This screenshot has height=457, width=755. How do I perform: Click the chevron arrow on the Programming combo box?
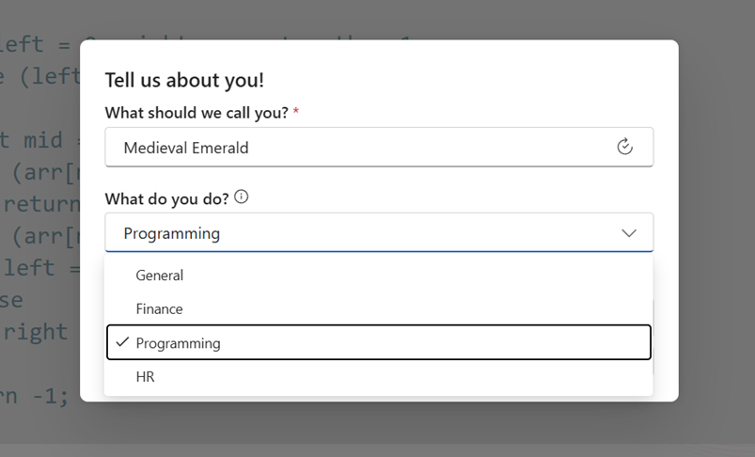(x=629, y=233)
